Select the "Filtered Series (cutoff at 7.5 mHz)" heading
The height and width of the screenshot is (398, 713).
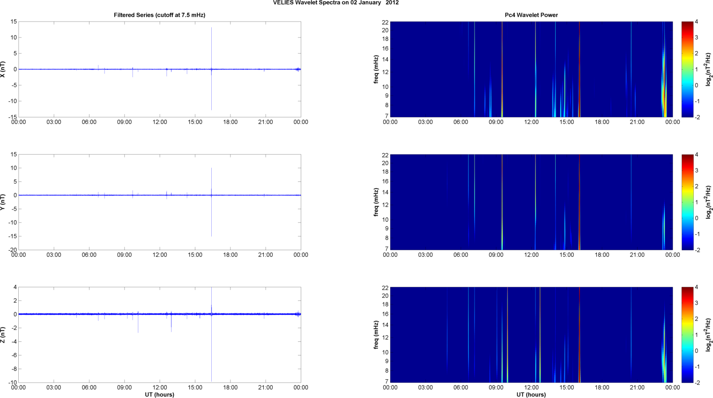tap(159, 15)
